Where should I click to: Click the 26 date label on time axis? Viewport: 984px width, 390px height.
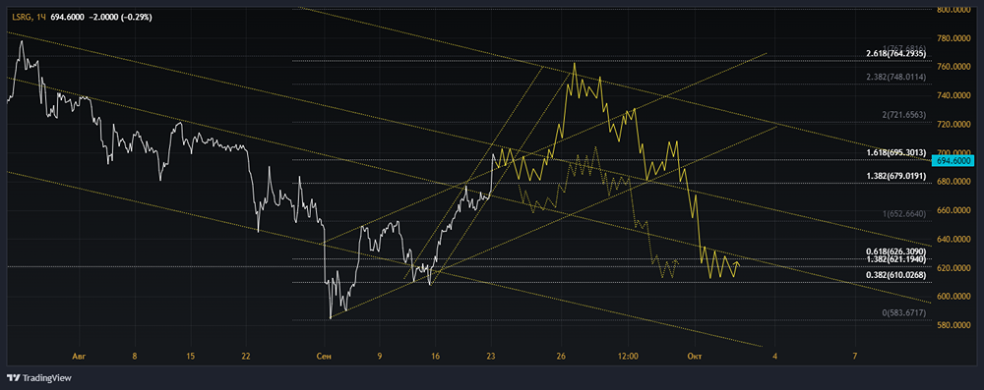(x=562, y=357)
